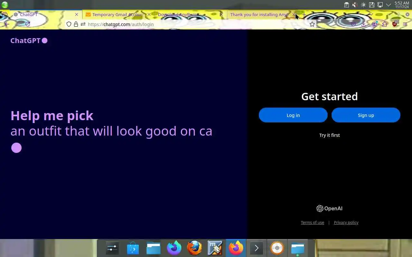
Task: Open System Settings sliders icon in dock
Action: pos(112,248)
